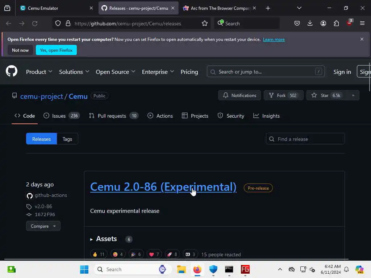Open the Pricing page

point(189,72)
